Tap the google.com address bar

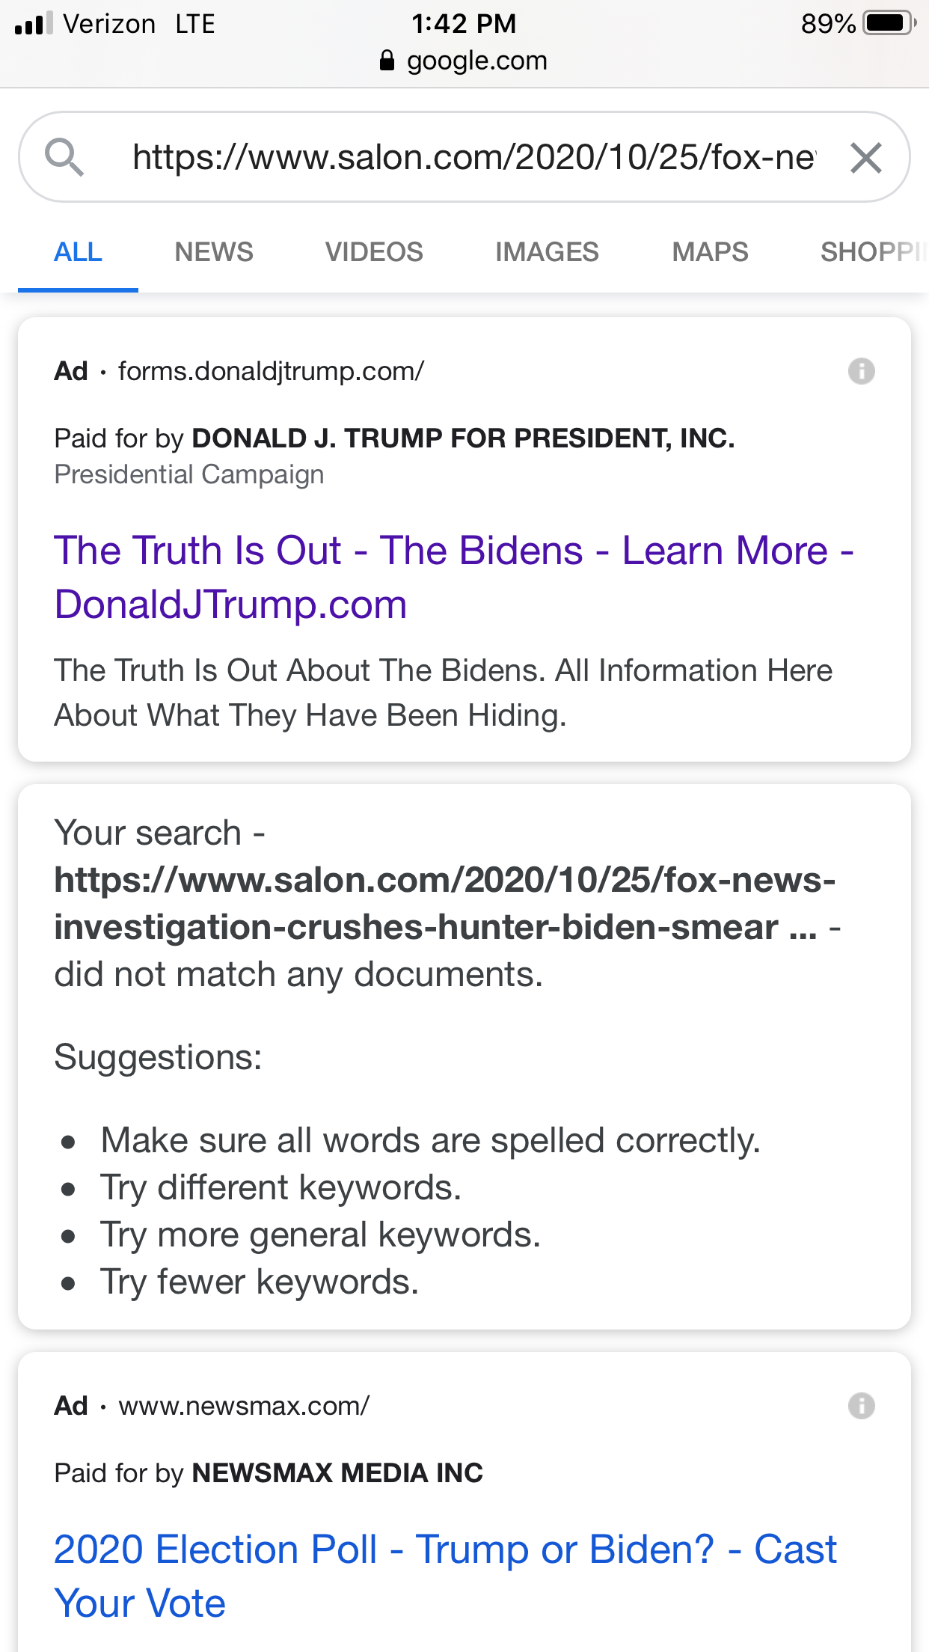[x=476, y=61]
